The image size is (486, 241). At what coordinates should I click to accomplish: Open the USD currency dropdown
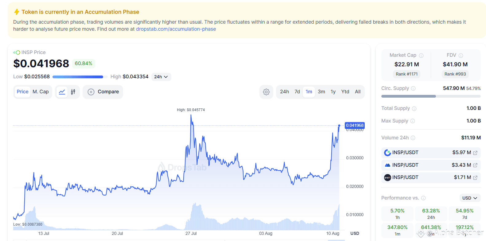click(x=470, y=198)
